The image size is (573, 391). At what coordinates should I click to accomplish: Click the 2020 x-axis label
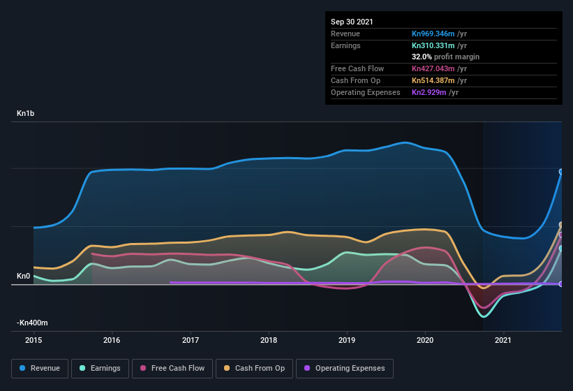425,340
